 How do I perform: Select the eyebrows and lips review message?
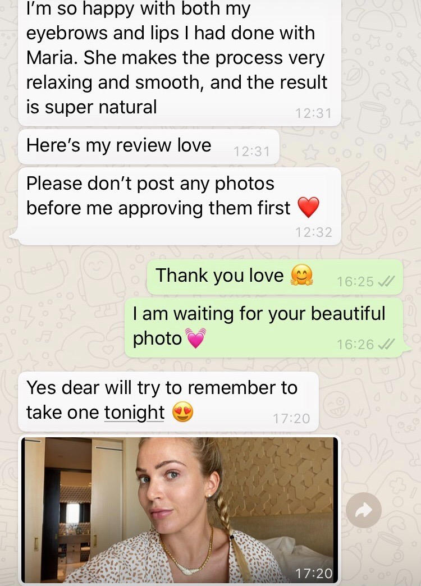tap(180, 62)
